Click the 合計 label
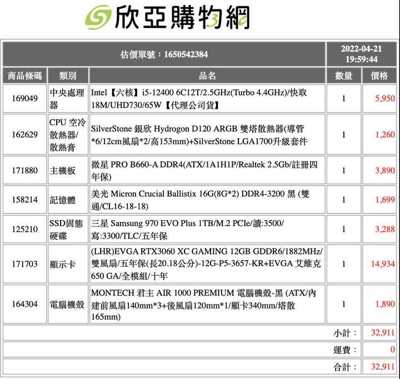Screen dimensions: 400x379 344,367
